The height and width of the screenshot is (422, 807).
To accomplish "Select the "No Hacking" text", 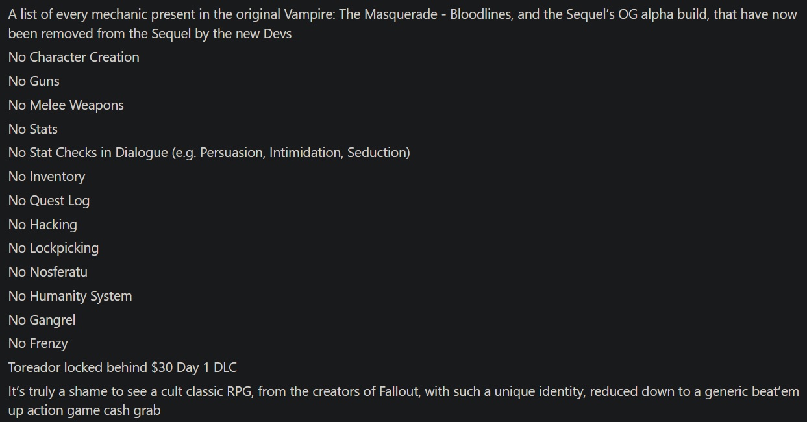I will point(42,225).
